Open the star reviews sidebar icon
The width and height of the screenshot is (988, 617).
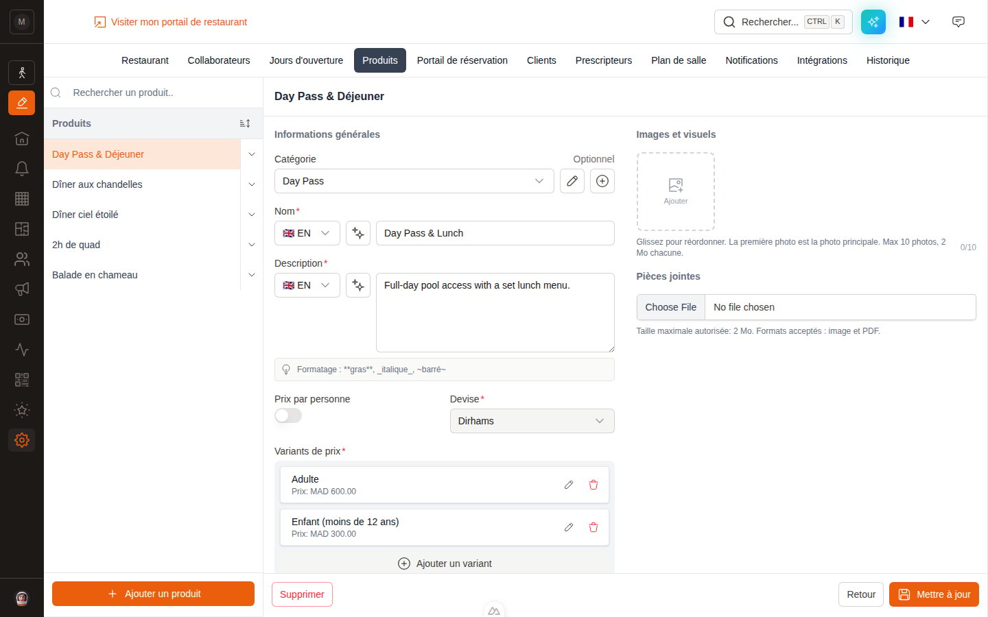click(22, 410)
